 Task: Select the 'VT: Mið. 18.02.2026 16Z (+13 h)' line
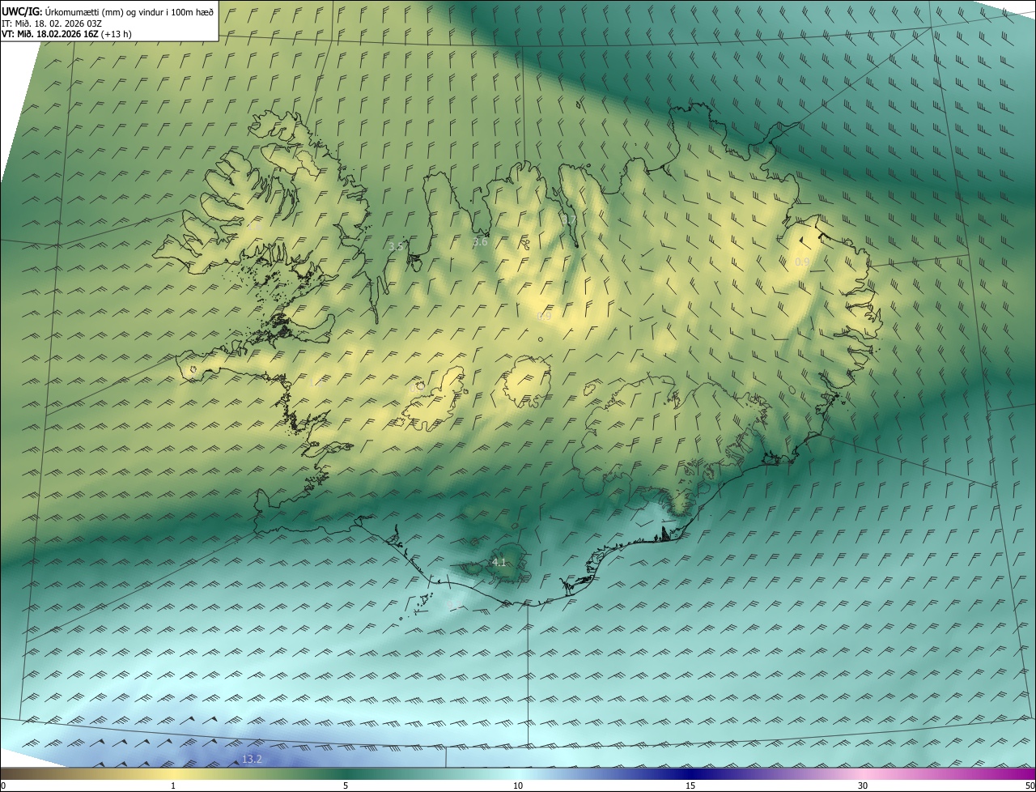point(66,34)
